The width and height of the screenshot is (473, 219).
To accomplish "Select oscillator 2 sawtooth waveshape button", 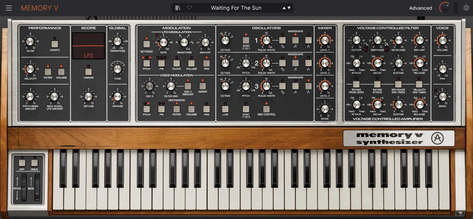I will (x=295, y=63).
